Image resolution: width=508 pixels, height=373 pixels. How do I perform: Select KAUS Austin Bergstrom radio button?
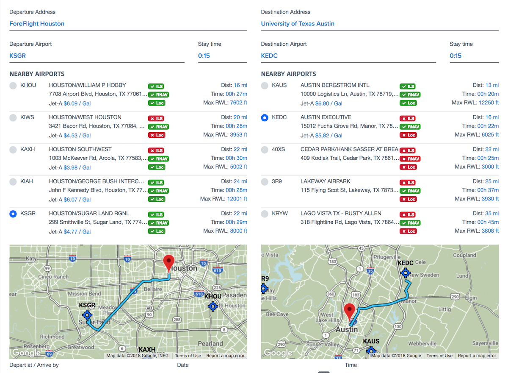(x=265, y=86)
